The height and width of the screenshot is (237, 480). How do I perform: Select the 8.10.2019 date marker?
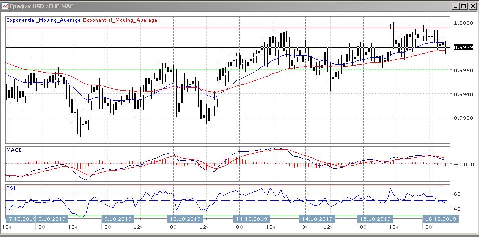(x=53, y=219)
